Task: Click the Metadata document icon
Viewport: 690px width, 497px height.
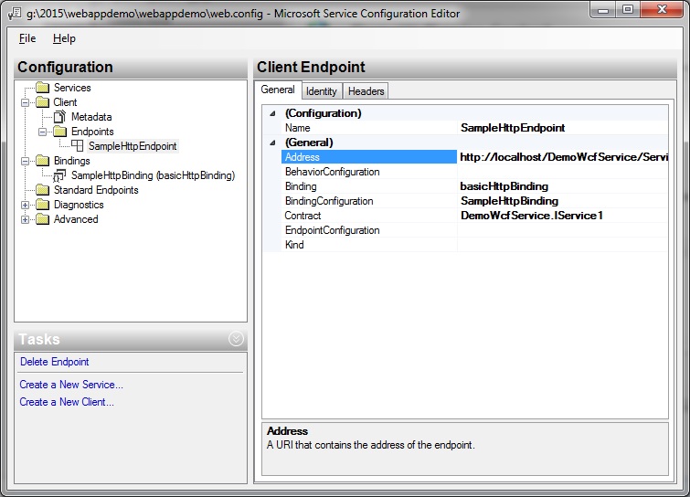Action: pos(59,117)
